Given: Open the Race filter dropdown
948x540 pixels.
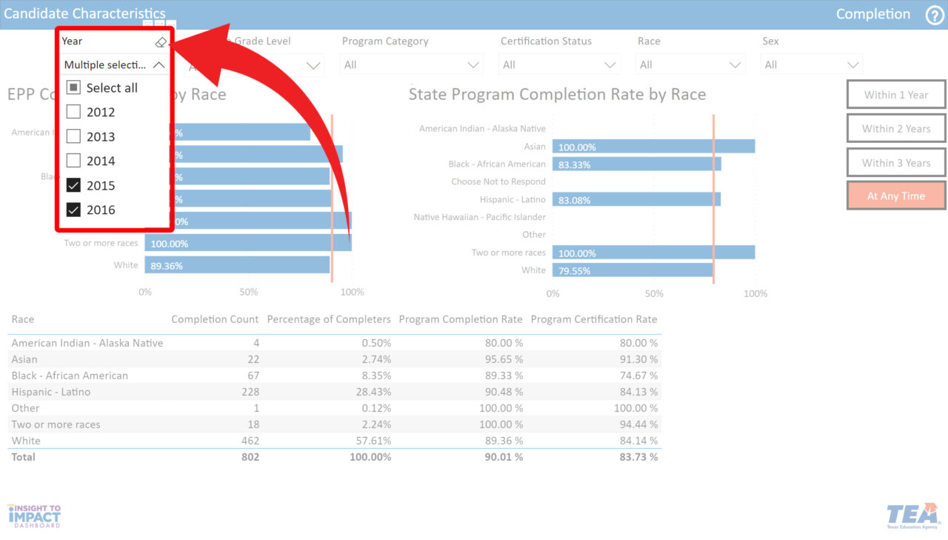Looking at the screenshot, I should pyautogui.click(x=690, y=65).
